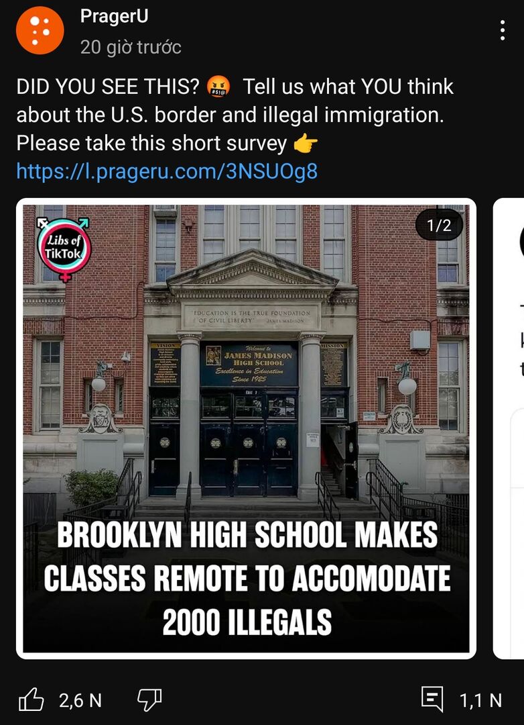524x725 pixels.
Task: Tap the Libs of TikTok logo badge
Action: 64,250
